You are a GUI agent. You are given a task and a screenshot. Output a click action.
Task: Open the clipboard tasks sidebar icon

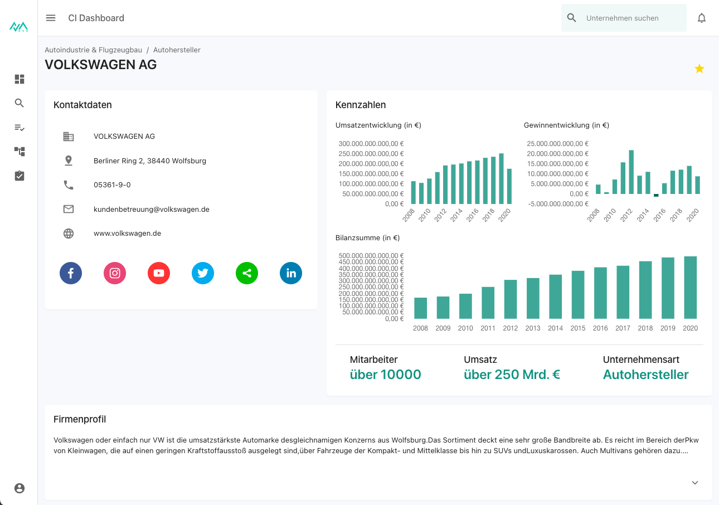[20, 176]
